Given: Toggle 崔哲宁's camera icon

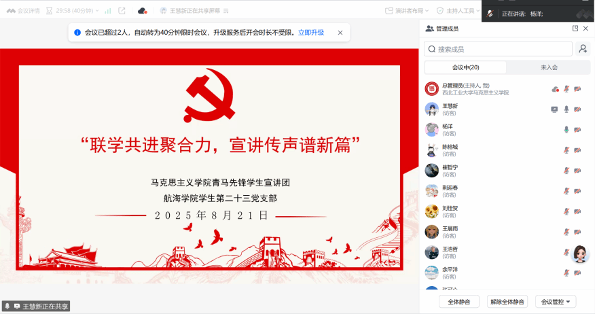Looking at the screenshot, I should [x=577, y=171].
